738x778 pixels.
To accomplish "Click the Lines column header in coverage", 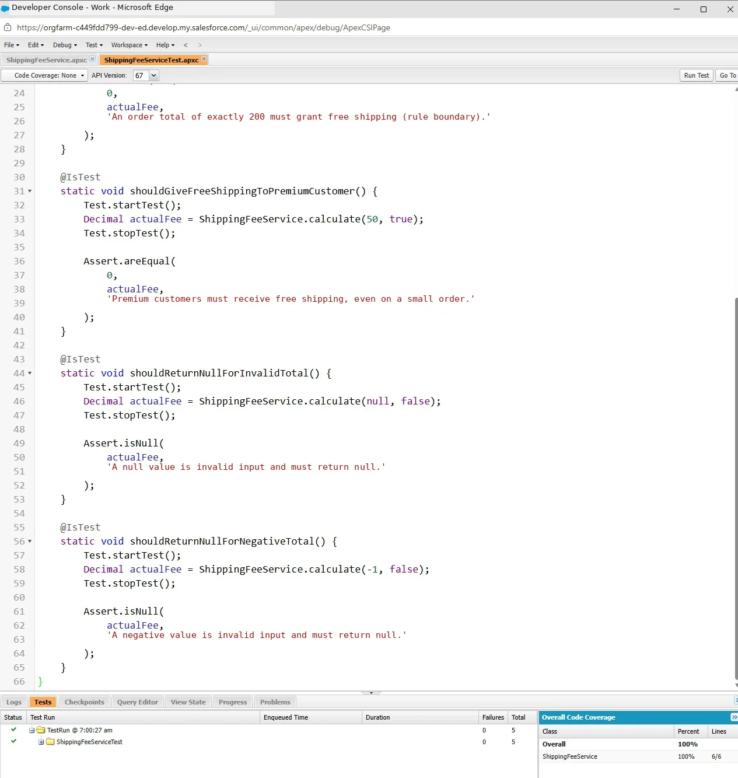I will click(722, 731).
